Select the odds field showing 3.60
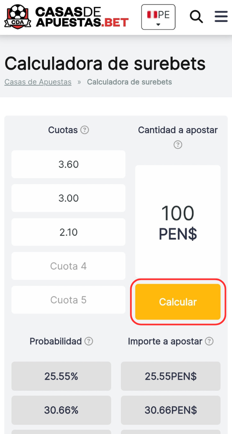The width and height of the screenshot is (232, 434). [x=68, y=164]
